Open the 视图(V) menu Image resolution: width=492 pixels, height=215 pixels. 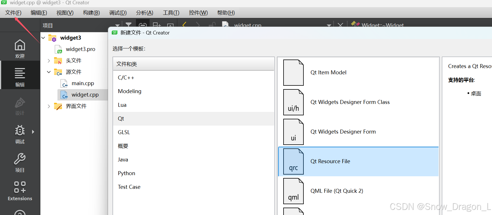(65, 13)
